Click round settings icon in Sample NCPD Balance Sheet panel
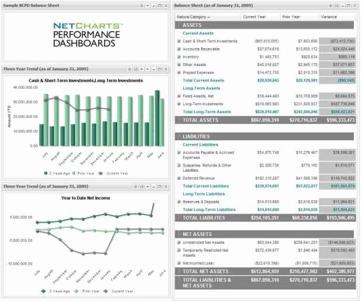Image resolution: width=361 pixels, height=302 pixels. point(142,5)
